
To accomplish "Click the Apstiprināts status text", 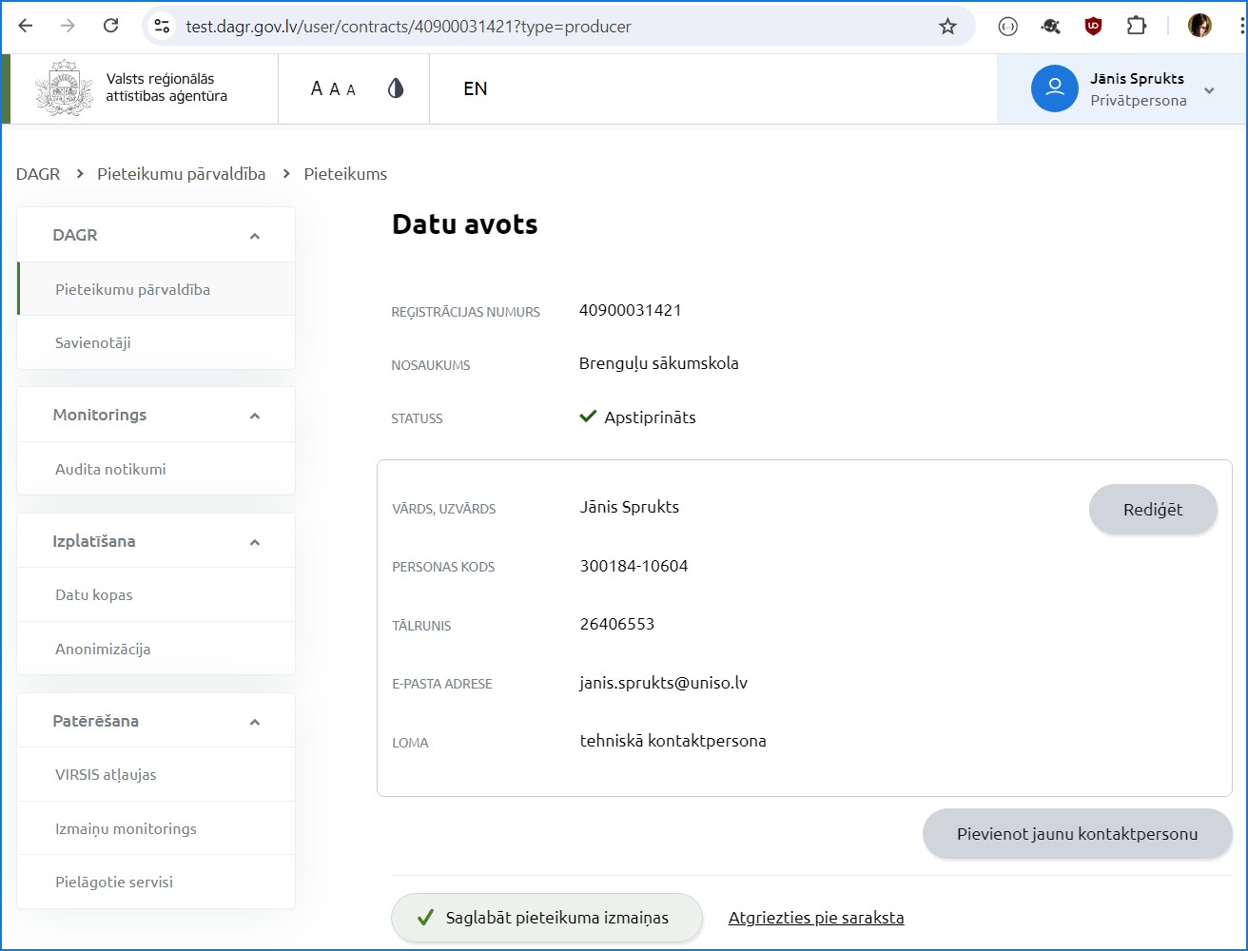I will tap(650, 417).
